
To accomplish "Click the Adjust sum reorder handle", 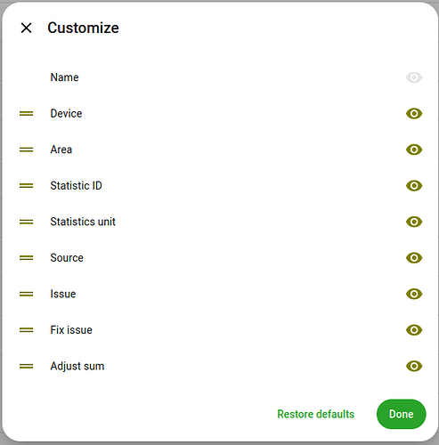I will (x=27, y=367).
